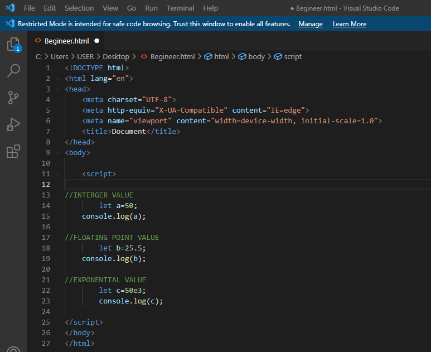Open the File menu
This screenshot has height=352, width=431.
29,8
